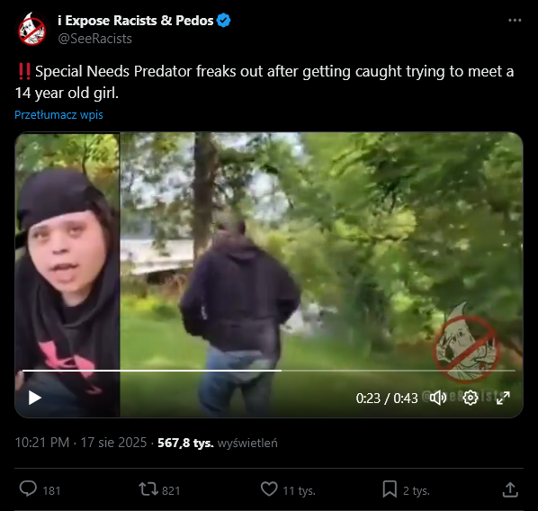Enter fullscreen with the expand arrows icon
The height and width of the screenshot is (511, 538).
pos(503,398)
